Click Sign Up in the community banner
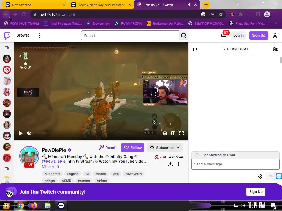Image resolution: width=282 pixels, height=211 pixels. coord(256,191)
